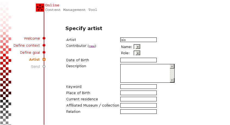
Task: Click the Affiliated Museum / collection field
Action: pyautogui.click(x=138, y=105)
